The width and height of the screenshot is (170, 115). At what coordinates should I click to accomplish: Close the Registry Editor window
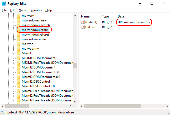(x=164, y=4)
